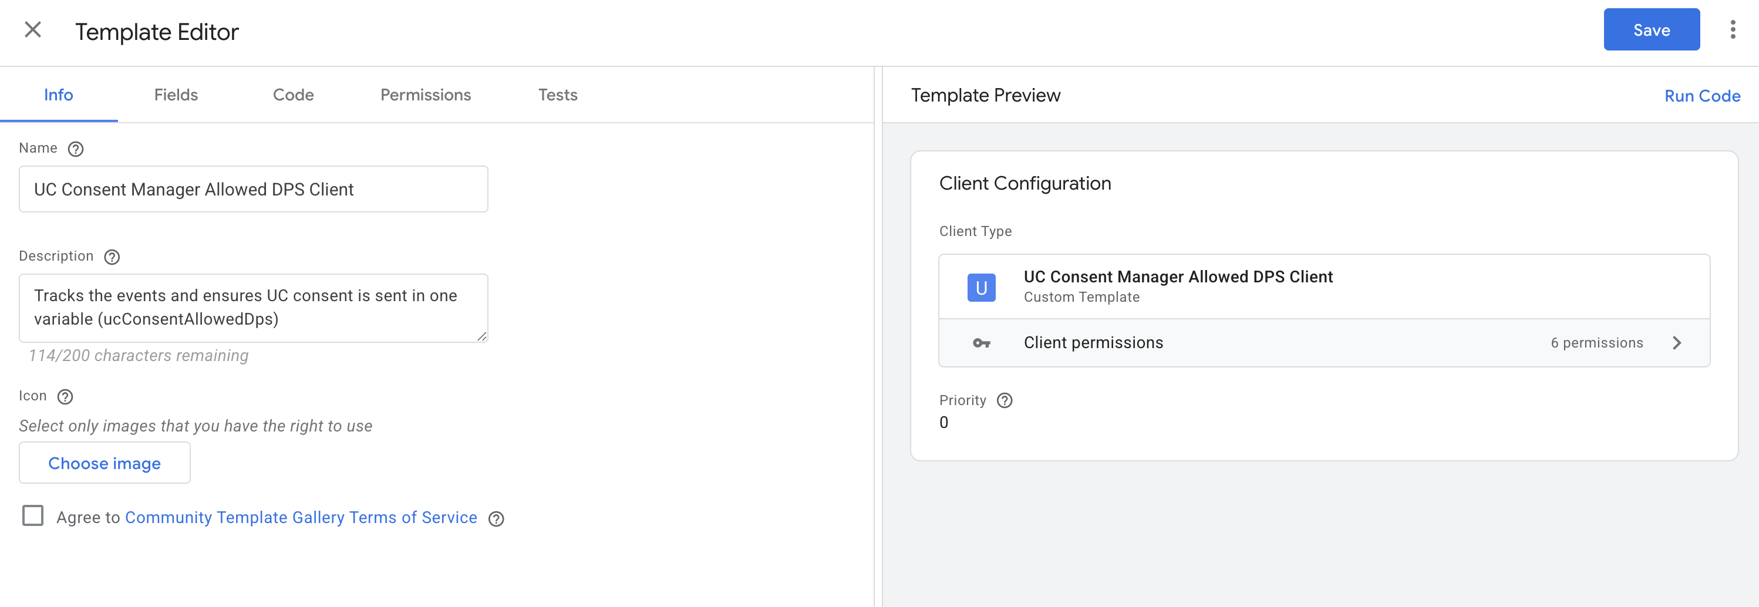Click the 'Template Preview' title

click(x=985, y=96)
